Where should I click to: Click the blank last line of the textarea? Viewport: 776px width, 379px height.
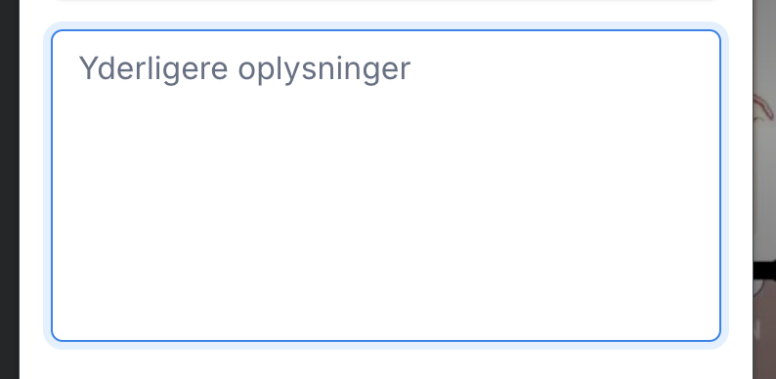pyautogui.click(x=386, y=321)
